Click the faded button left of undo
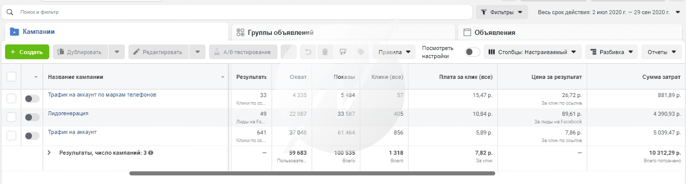 [288, 52]
